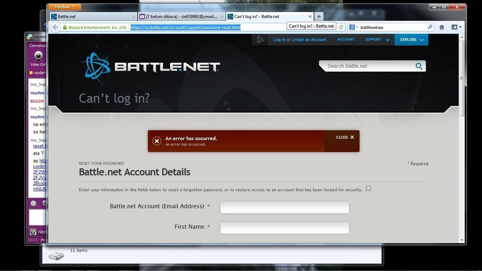This screenshot has height=271, width=482.
Task: Close the Battle.net first tab
Action: (x=134, y=17)
